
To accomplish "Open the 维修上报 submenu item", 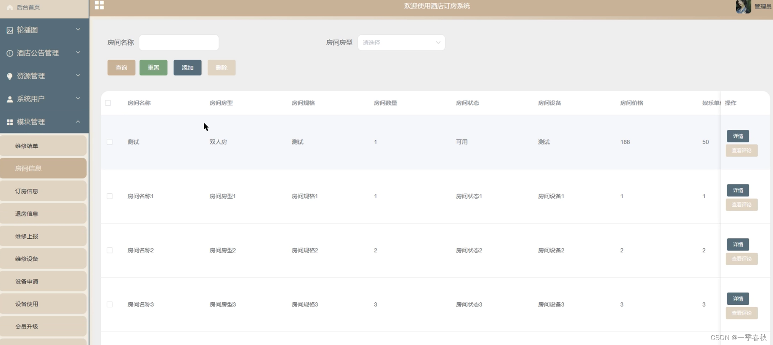I will (43, 236).
